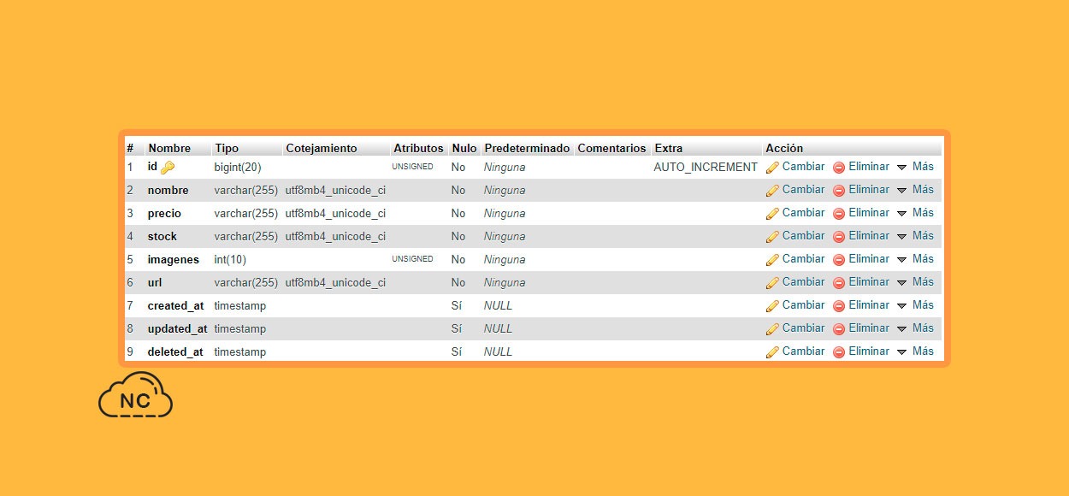
Task: Expand the Más menu for precio column
Action: [915, 213]
